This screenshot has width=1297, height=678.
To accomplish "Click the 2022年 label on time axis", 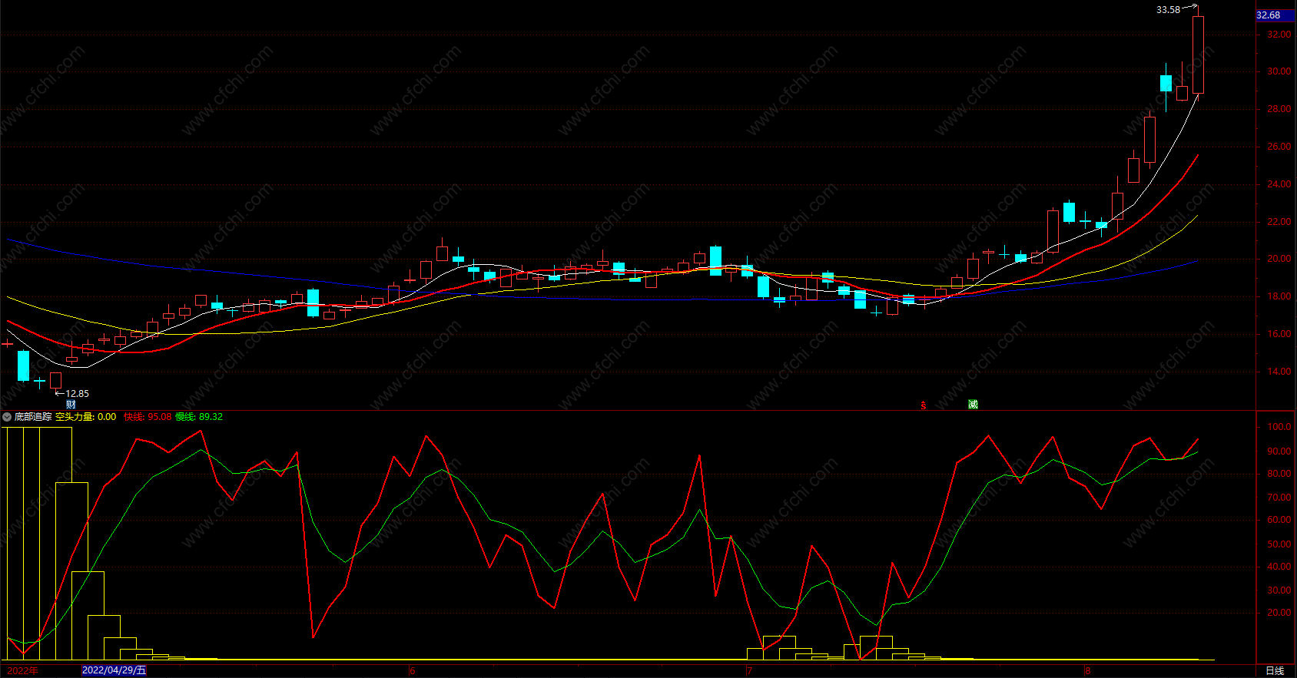I will click(x=22, y=671).
